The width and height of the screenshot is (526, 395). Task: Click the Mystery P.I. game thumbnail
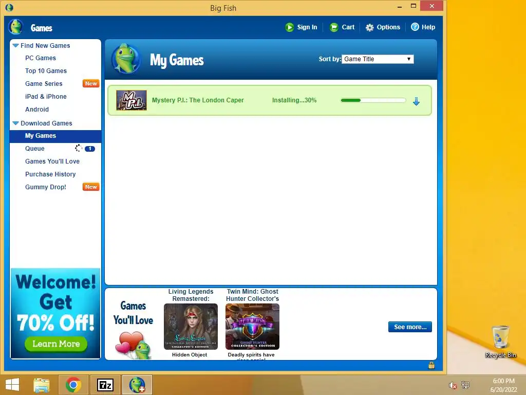[x=131, y=100]
